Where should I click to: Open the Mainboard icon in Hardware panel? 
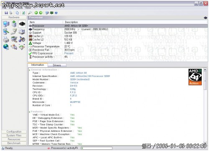click(14, 24)
